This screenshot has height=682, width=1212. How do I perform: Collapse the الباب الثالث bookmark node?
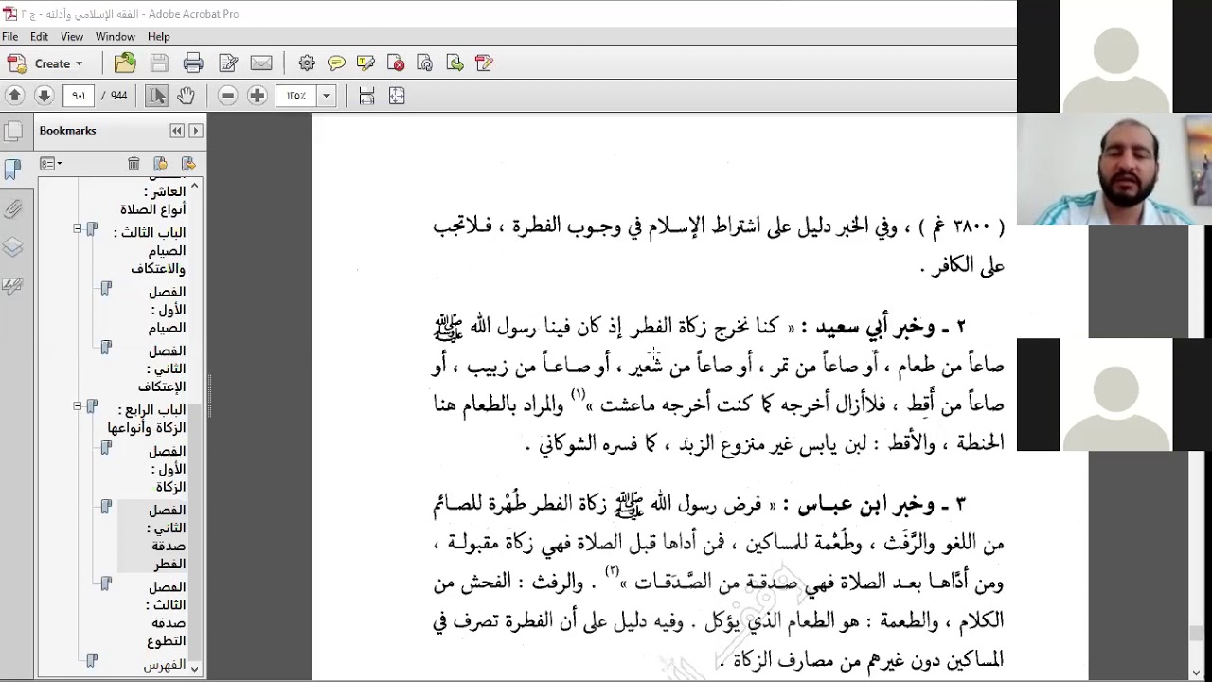pos(78,229)
